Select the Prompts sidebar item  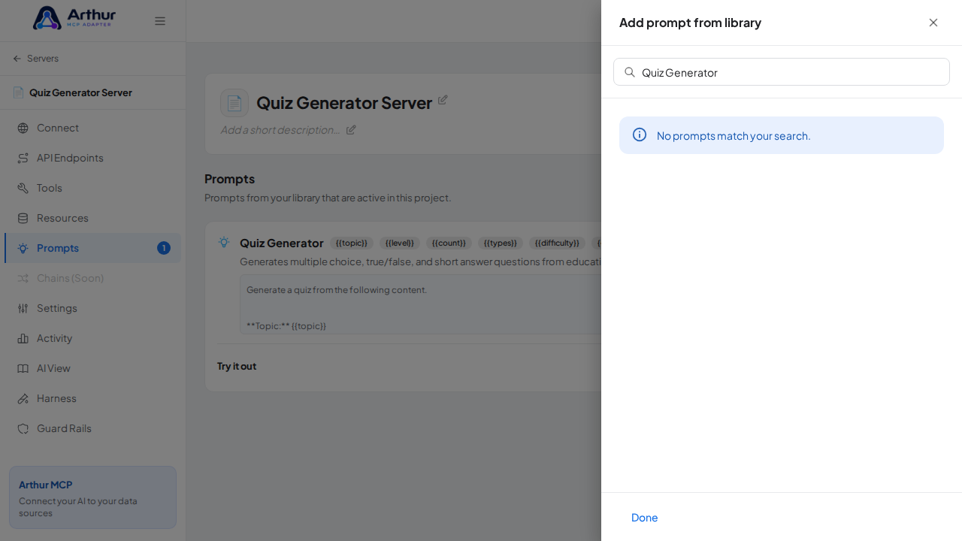[x=92, y=248]
